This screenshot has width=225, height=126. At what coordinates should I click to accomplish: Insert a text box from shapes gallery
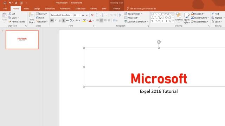pyautogui.click(x=152, y=14)
